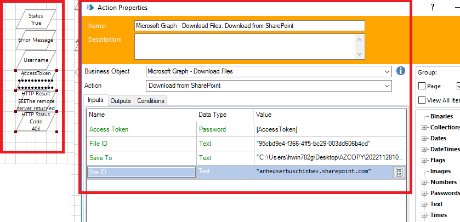The height and width of the screenshot is (222, 460).
Task: Click the Password data type cell
Action: tap(225, 129)
